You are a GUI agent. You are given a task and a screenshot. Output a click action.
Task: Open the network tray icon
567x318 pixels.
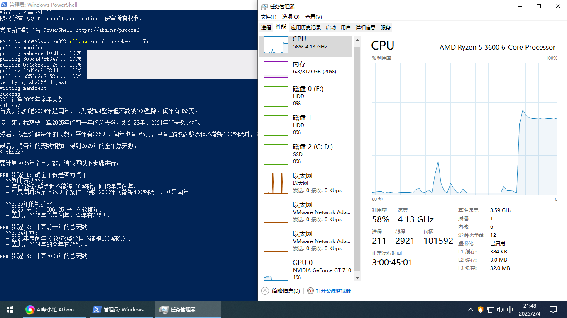(x=491, y=309)
